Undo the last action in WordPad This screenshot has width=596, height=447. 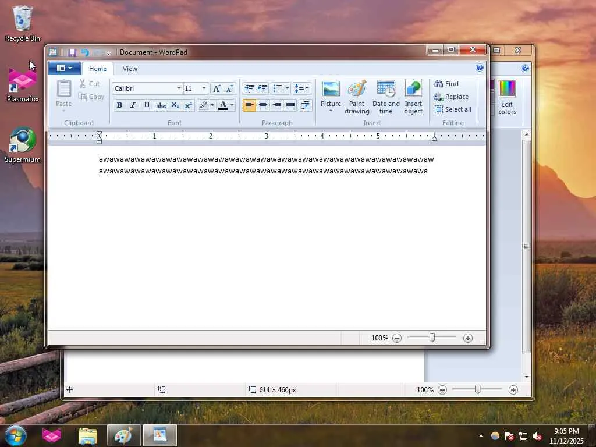click(85, 52)
